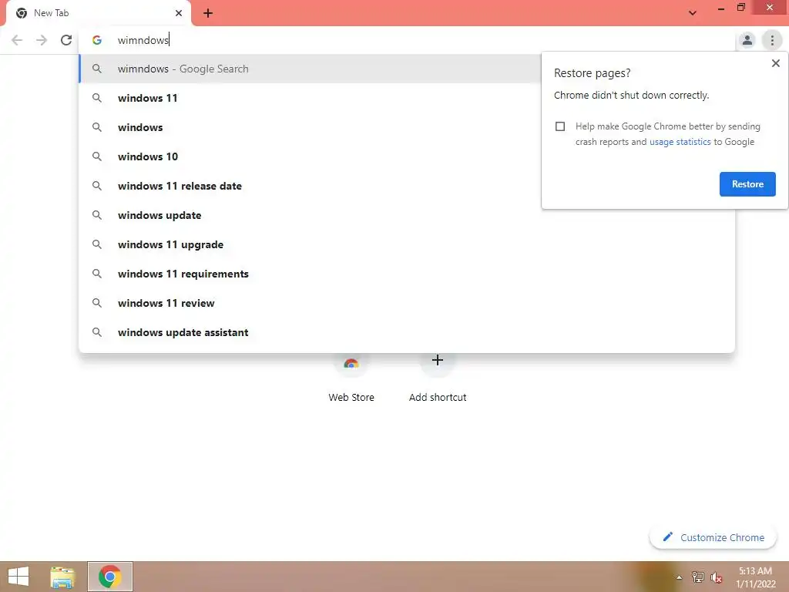Pick the windows 11 requirements suggestion
Image resolution: width=789 pixels, height=592 pixels.
(x=407, y=274)
